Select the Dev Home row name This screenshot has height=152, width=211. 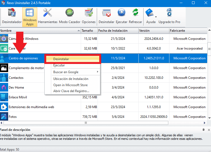pyautogui.click(x=16, y=88)
